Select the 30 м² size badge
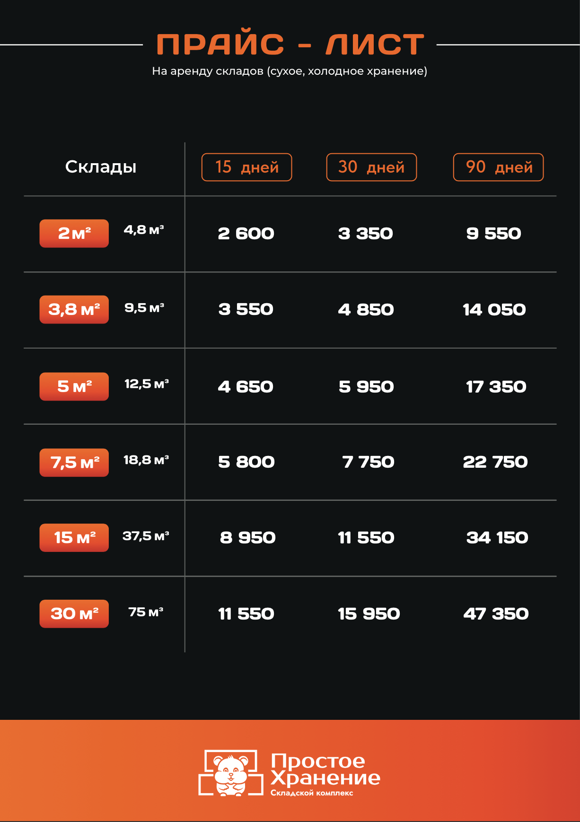 pos(74,614)
